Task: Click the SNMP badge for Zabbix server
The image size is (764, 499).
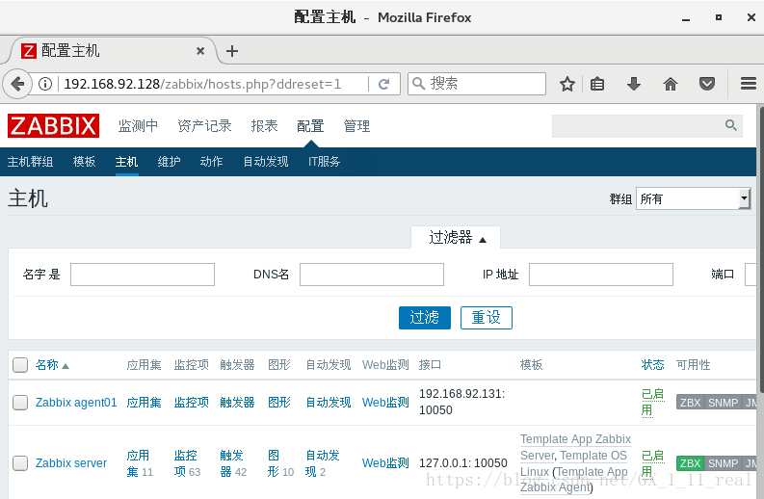Action: click(723, 463)
